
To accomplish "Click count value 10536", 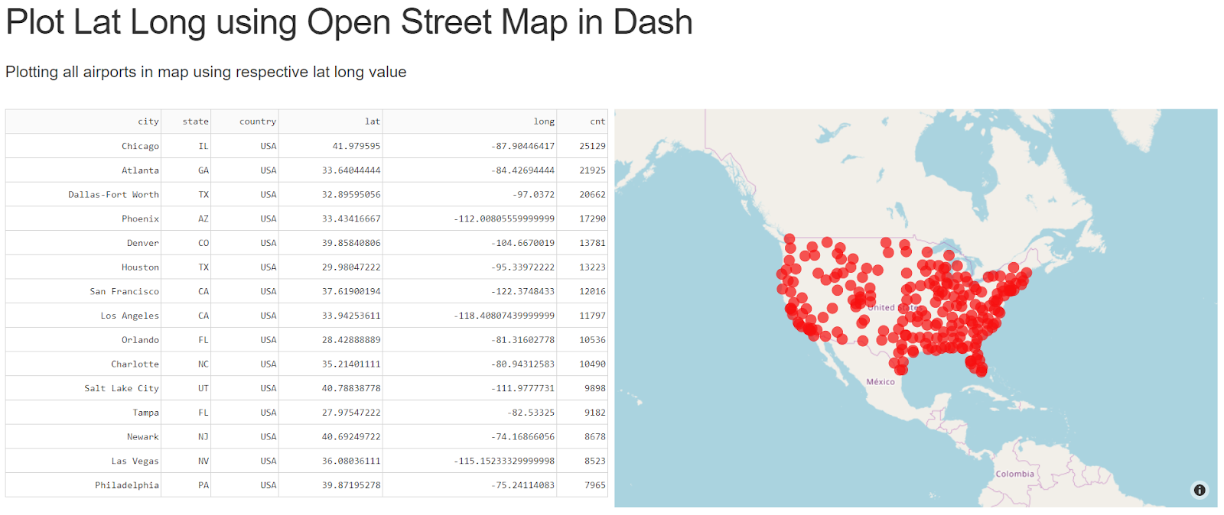I will point(582,340).
